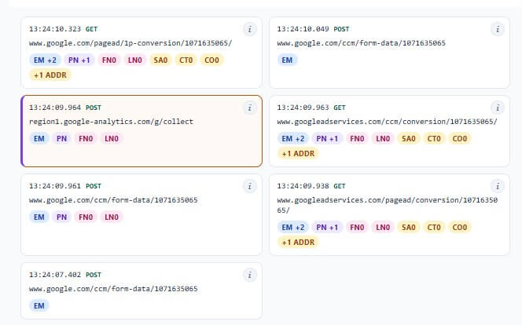Click timestamp 13:24:09.961

pyautogui.click(x=55, y=186)
